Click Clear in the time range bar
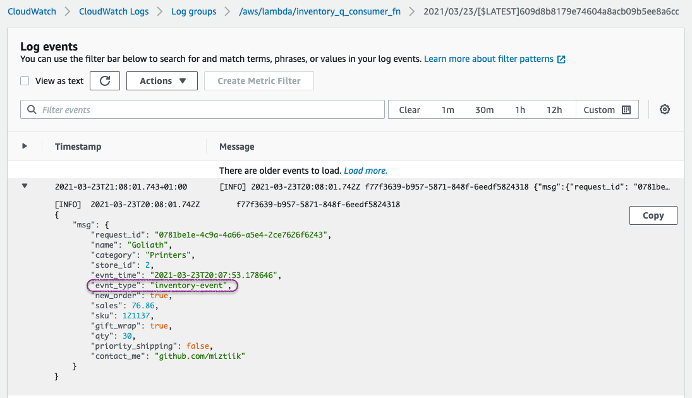Viewport: 692px width, 398px height. coord(410,110)
